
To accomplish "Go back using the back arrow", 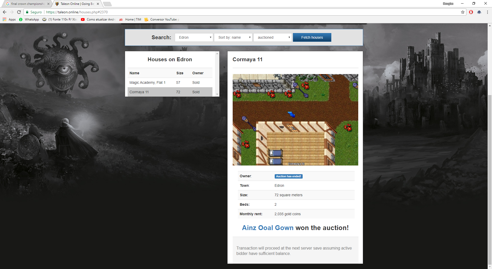I will coord(4,12).
